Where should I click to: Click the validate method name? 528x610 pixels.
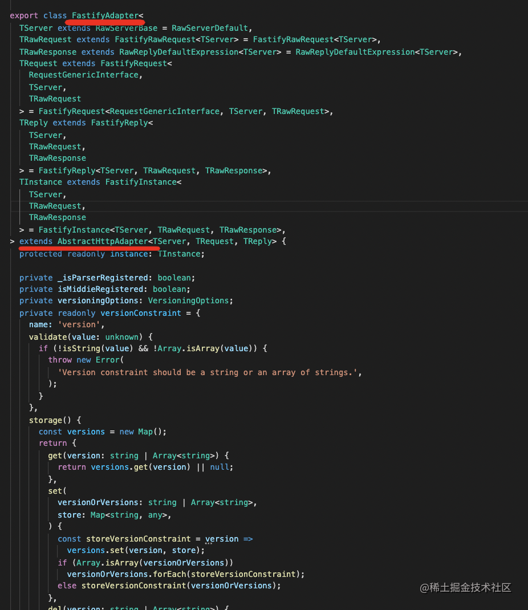pyautogui.click(x=48, y=337)
